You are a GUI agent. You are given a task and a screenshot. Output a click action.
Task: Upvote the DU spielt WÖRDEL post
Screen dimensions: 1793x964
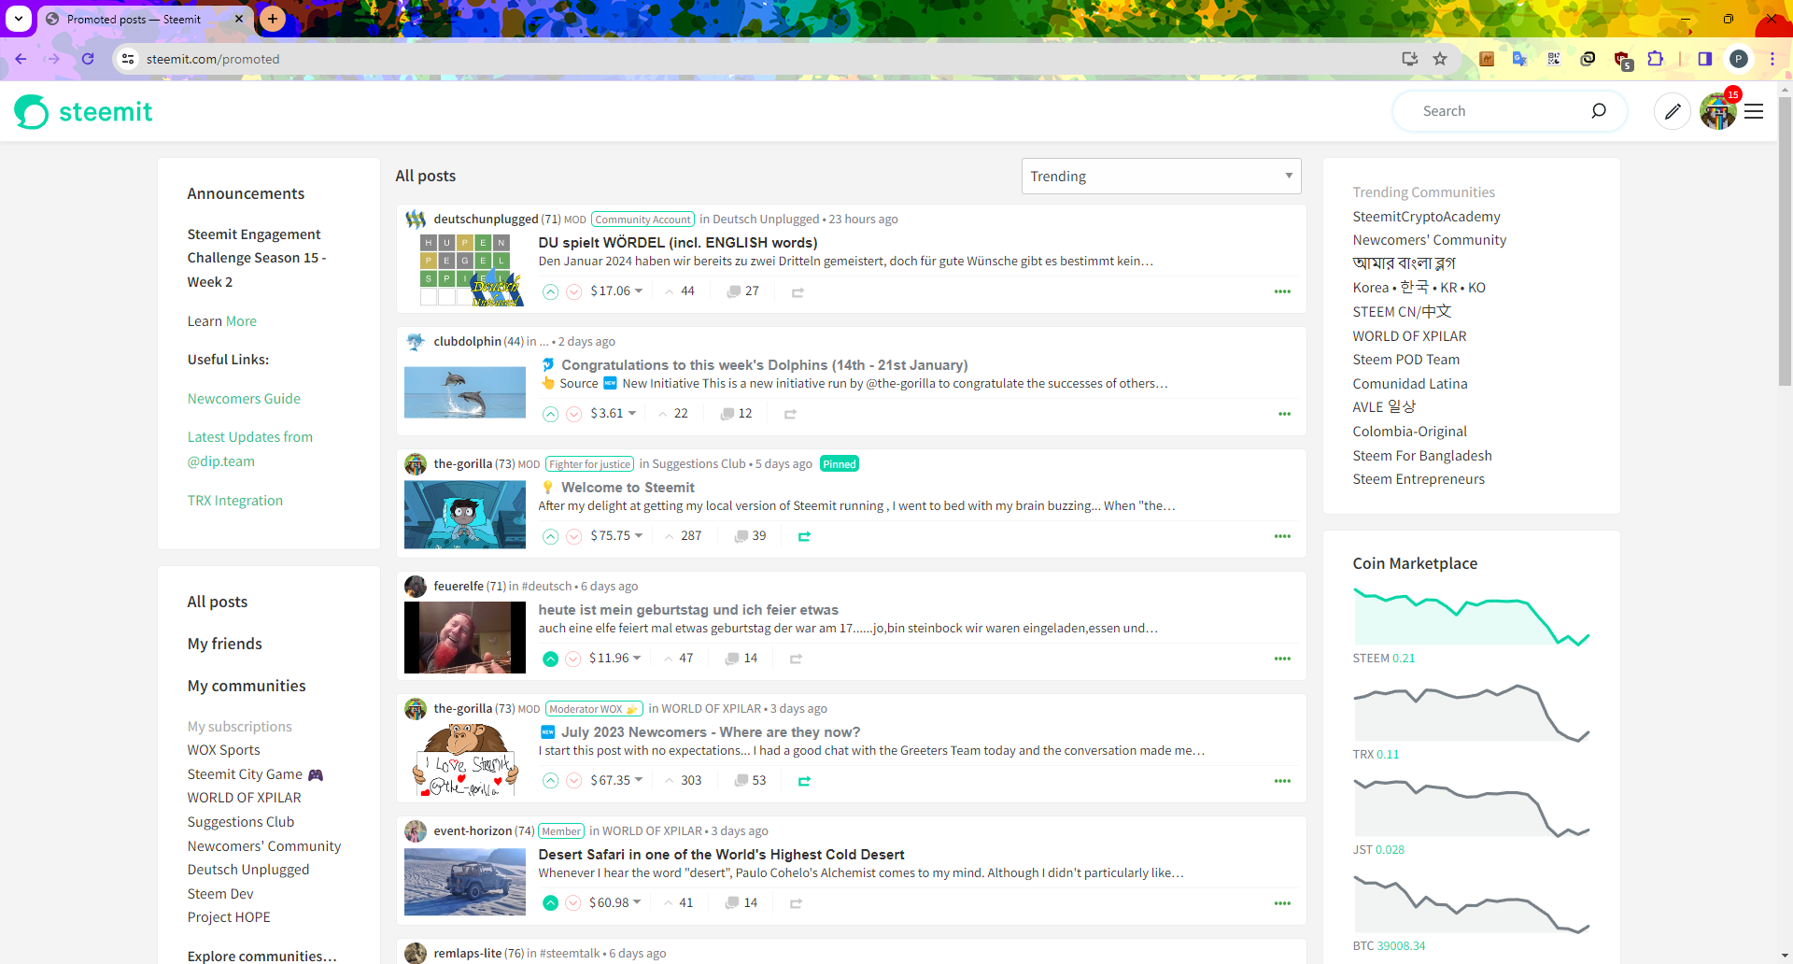pyautogui.click(x=551, y=291)
